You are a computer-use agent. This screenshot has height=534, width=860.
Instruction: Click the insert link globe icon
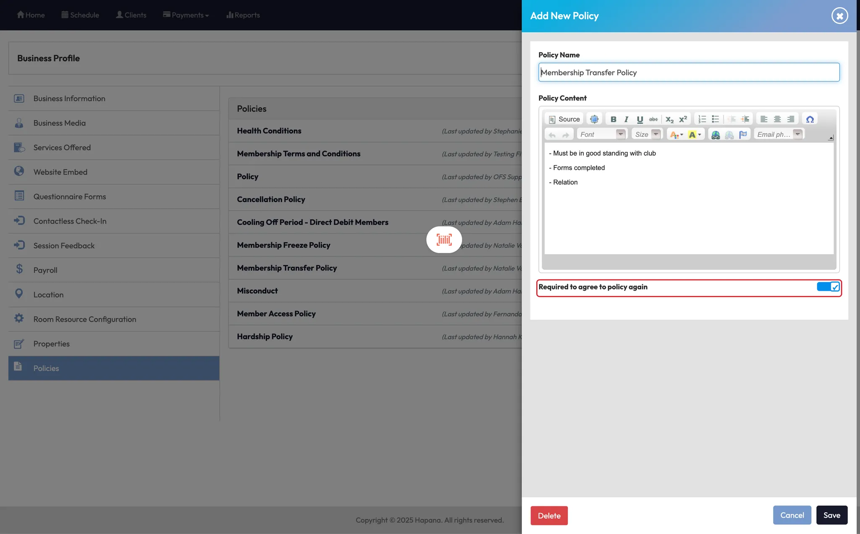click(716, 135)
